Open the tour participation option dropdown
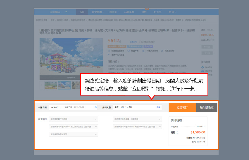Viewport: 249px width, 160px height. click(73, 119)
